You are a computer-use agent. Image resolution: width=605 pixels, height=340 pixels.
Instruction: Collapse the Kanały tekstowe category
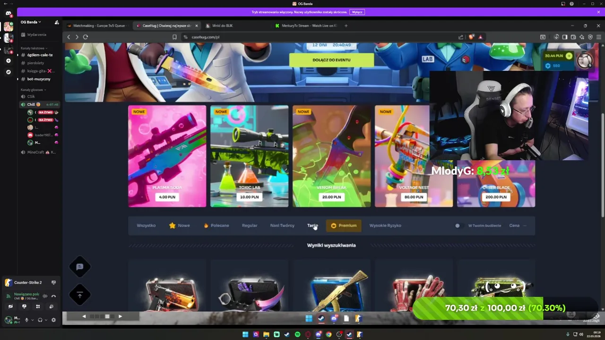[34, 48]
